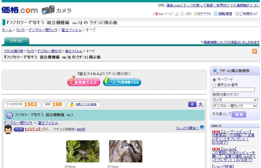Open ヒババンゴー user profile link

[x=34, y=129]
